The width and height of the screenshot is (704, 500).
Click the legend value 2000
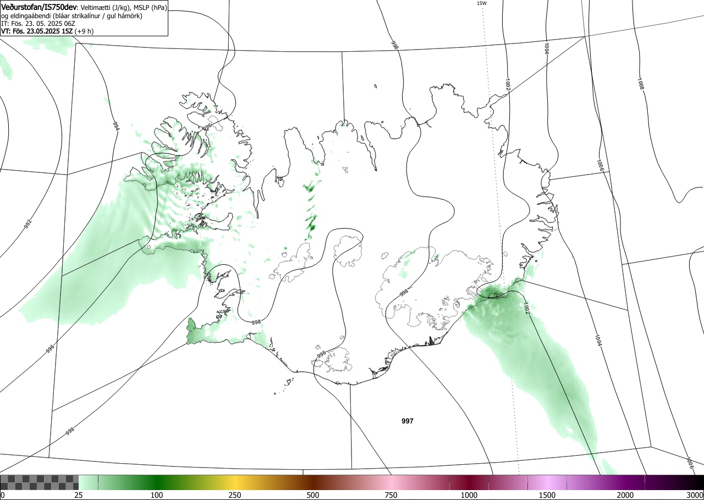tap(625, 495)
